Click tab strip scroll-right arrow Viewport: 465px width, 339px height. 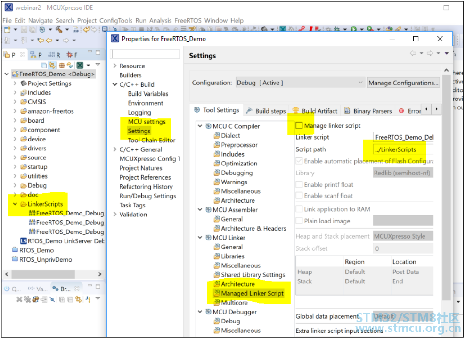pos(437,109)
